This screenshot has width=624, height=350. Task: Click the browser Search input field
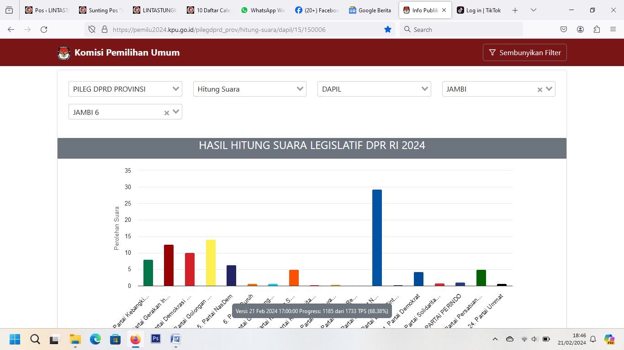click(461, 30)
